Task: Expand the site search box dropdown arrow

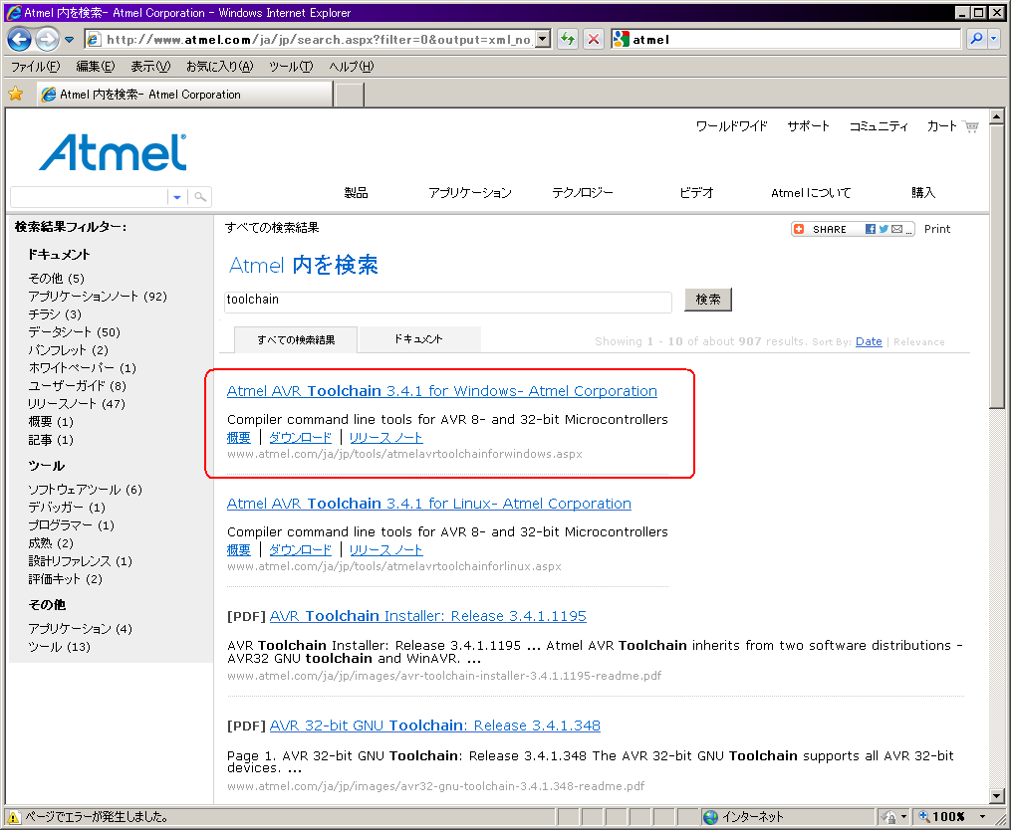Action: coord(177,196)
